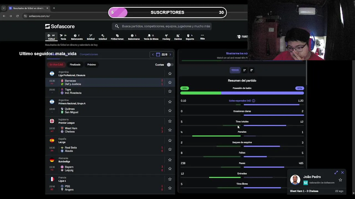355x199 pixels.
Task: Close the João Pedro player popup
Action: (x=343, y=172)
